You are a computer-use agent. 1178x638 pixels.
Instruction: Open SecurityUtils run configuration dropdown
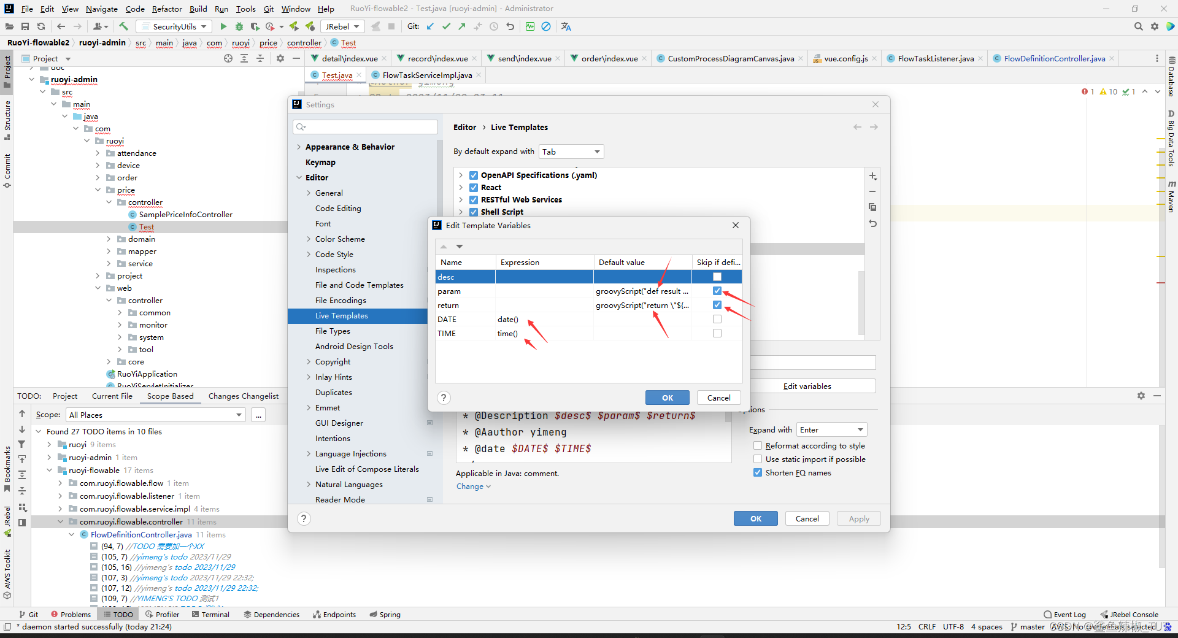pos(175,26)
